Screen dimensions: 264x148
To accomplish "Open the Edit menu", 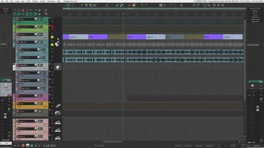I will pos(7,1).
